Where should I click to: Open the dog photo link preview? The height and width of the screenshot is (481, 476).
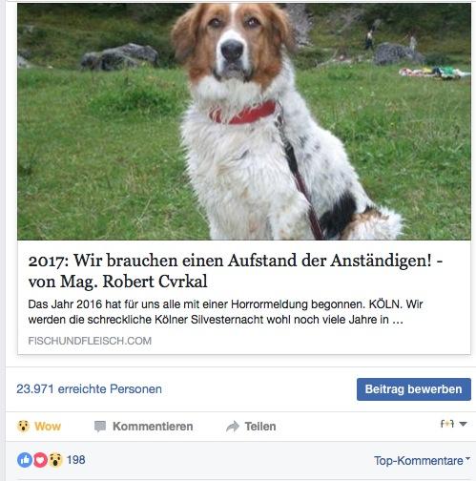(x=244, y=121)
